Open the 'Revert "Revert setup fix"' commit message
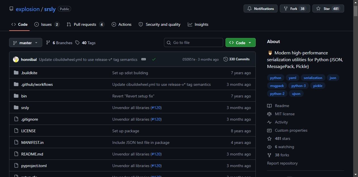Screen dimensions: 358x177 coord(133,96)
